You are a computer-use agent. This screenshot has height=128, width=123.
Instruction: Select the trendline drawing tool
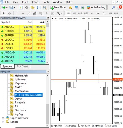(29, 13)
